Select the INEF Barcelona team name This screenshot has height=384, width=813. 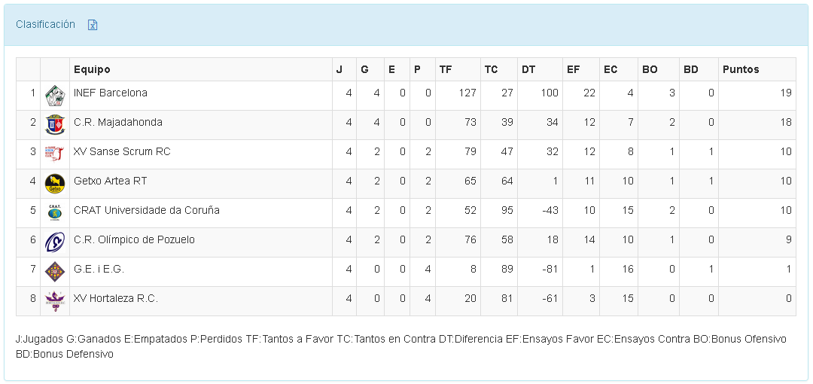[x=111, y=93]
